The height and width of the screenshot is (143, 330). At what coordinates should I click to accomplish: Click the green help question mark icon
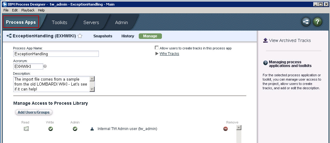point(317,22)
